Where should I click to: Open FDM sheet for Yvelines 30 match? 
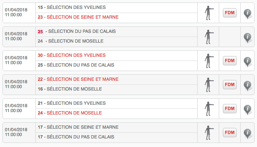(230, 61)
